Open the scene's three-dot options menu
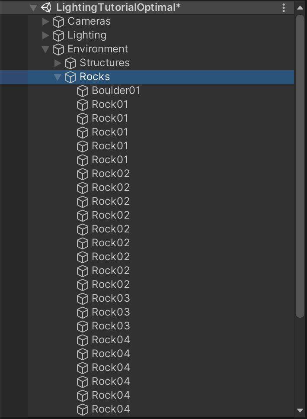Image resolution: width=307 pixels, height=419 pixels. pos(284,7)
